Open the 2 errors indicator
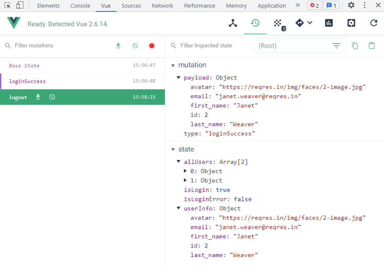384x268 pixels. tap(314, 6)
